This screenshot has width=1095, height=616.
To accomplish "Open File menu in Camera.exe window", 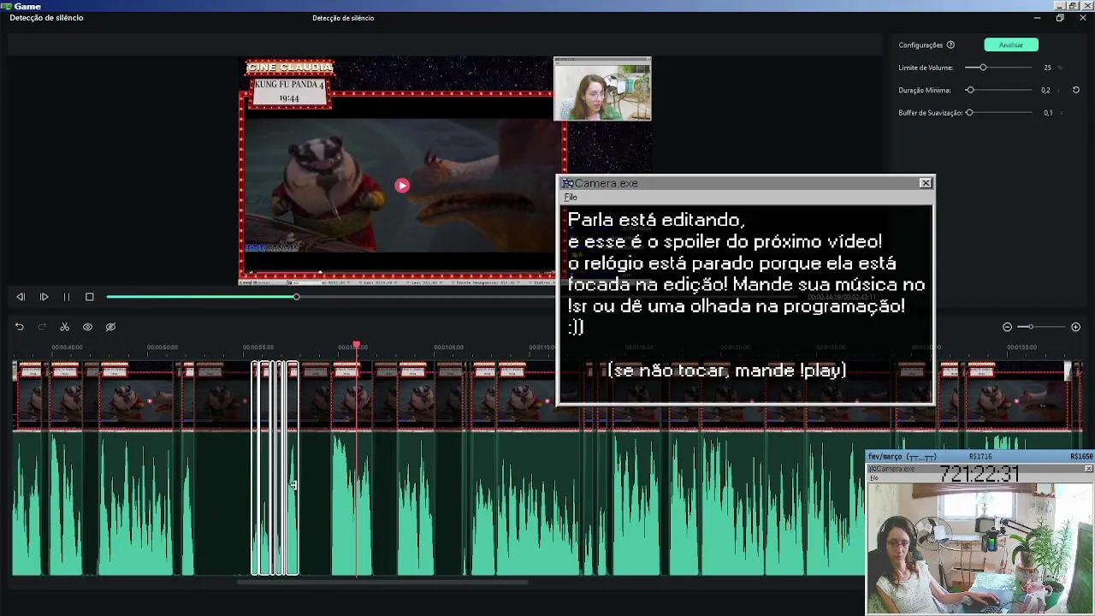I will click(x=571, y=198).
